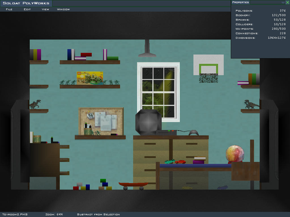290x217 pixels.
Task: Select the dinosaur figure on the left shelf
Action: [x=35, y=104]
